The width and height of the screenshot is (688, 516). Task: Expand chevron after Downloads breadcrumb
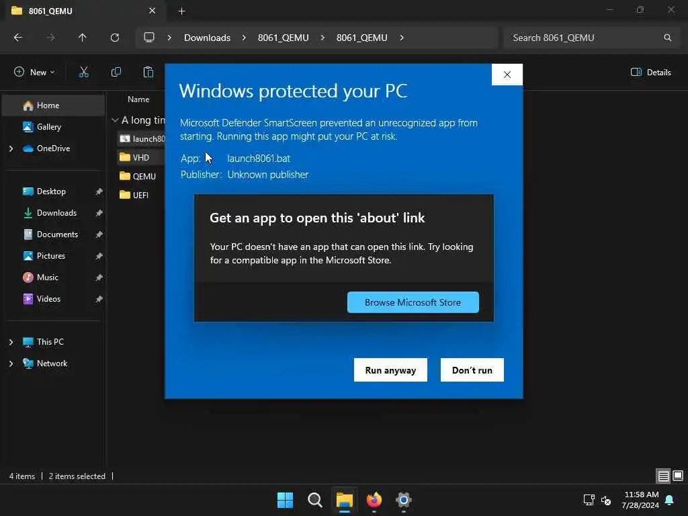point(244,38)
